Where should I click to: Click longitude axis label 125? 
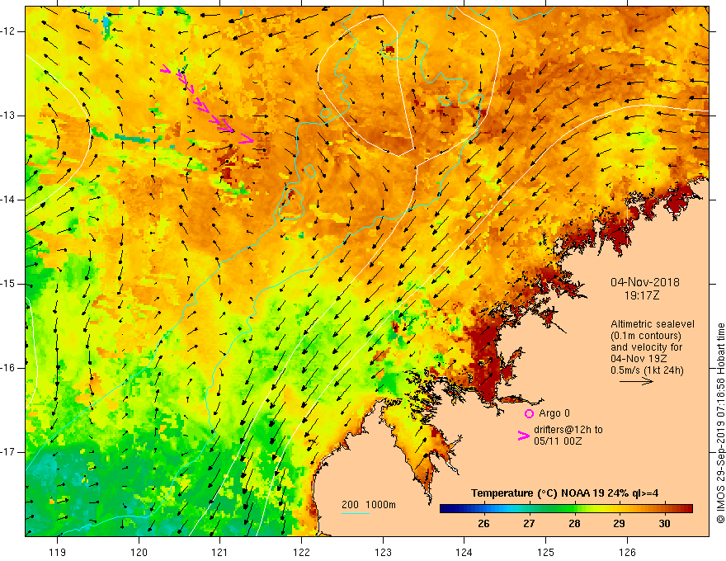coord(546,552)
